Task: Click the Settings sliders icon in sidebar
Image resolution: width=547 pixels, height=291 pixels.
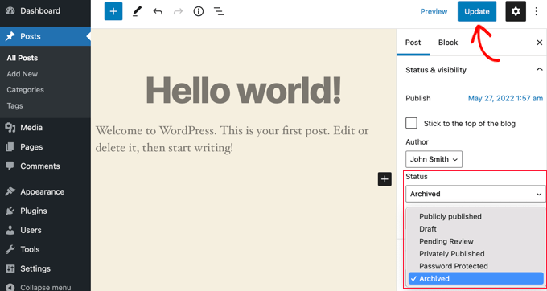Action: [x=10, y=268]
